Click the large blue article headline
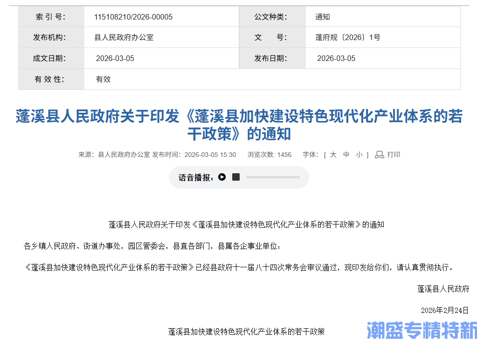477x339 pixels. (239, 125)
